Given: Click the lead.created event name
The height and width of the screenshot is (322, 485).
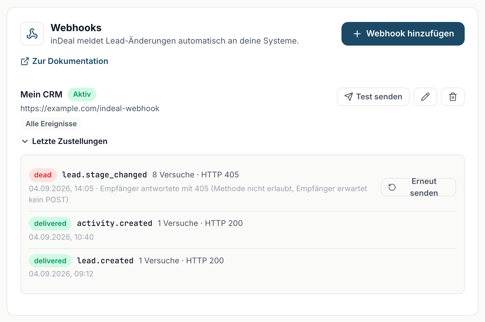Looking at the screenshot, I should [105, 261].
